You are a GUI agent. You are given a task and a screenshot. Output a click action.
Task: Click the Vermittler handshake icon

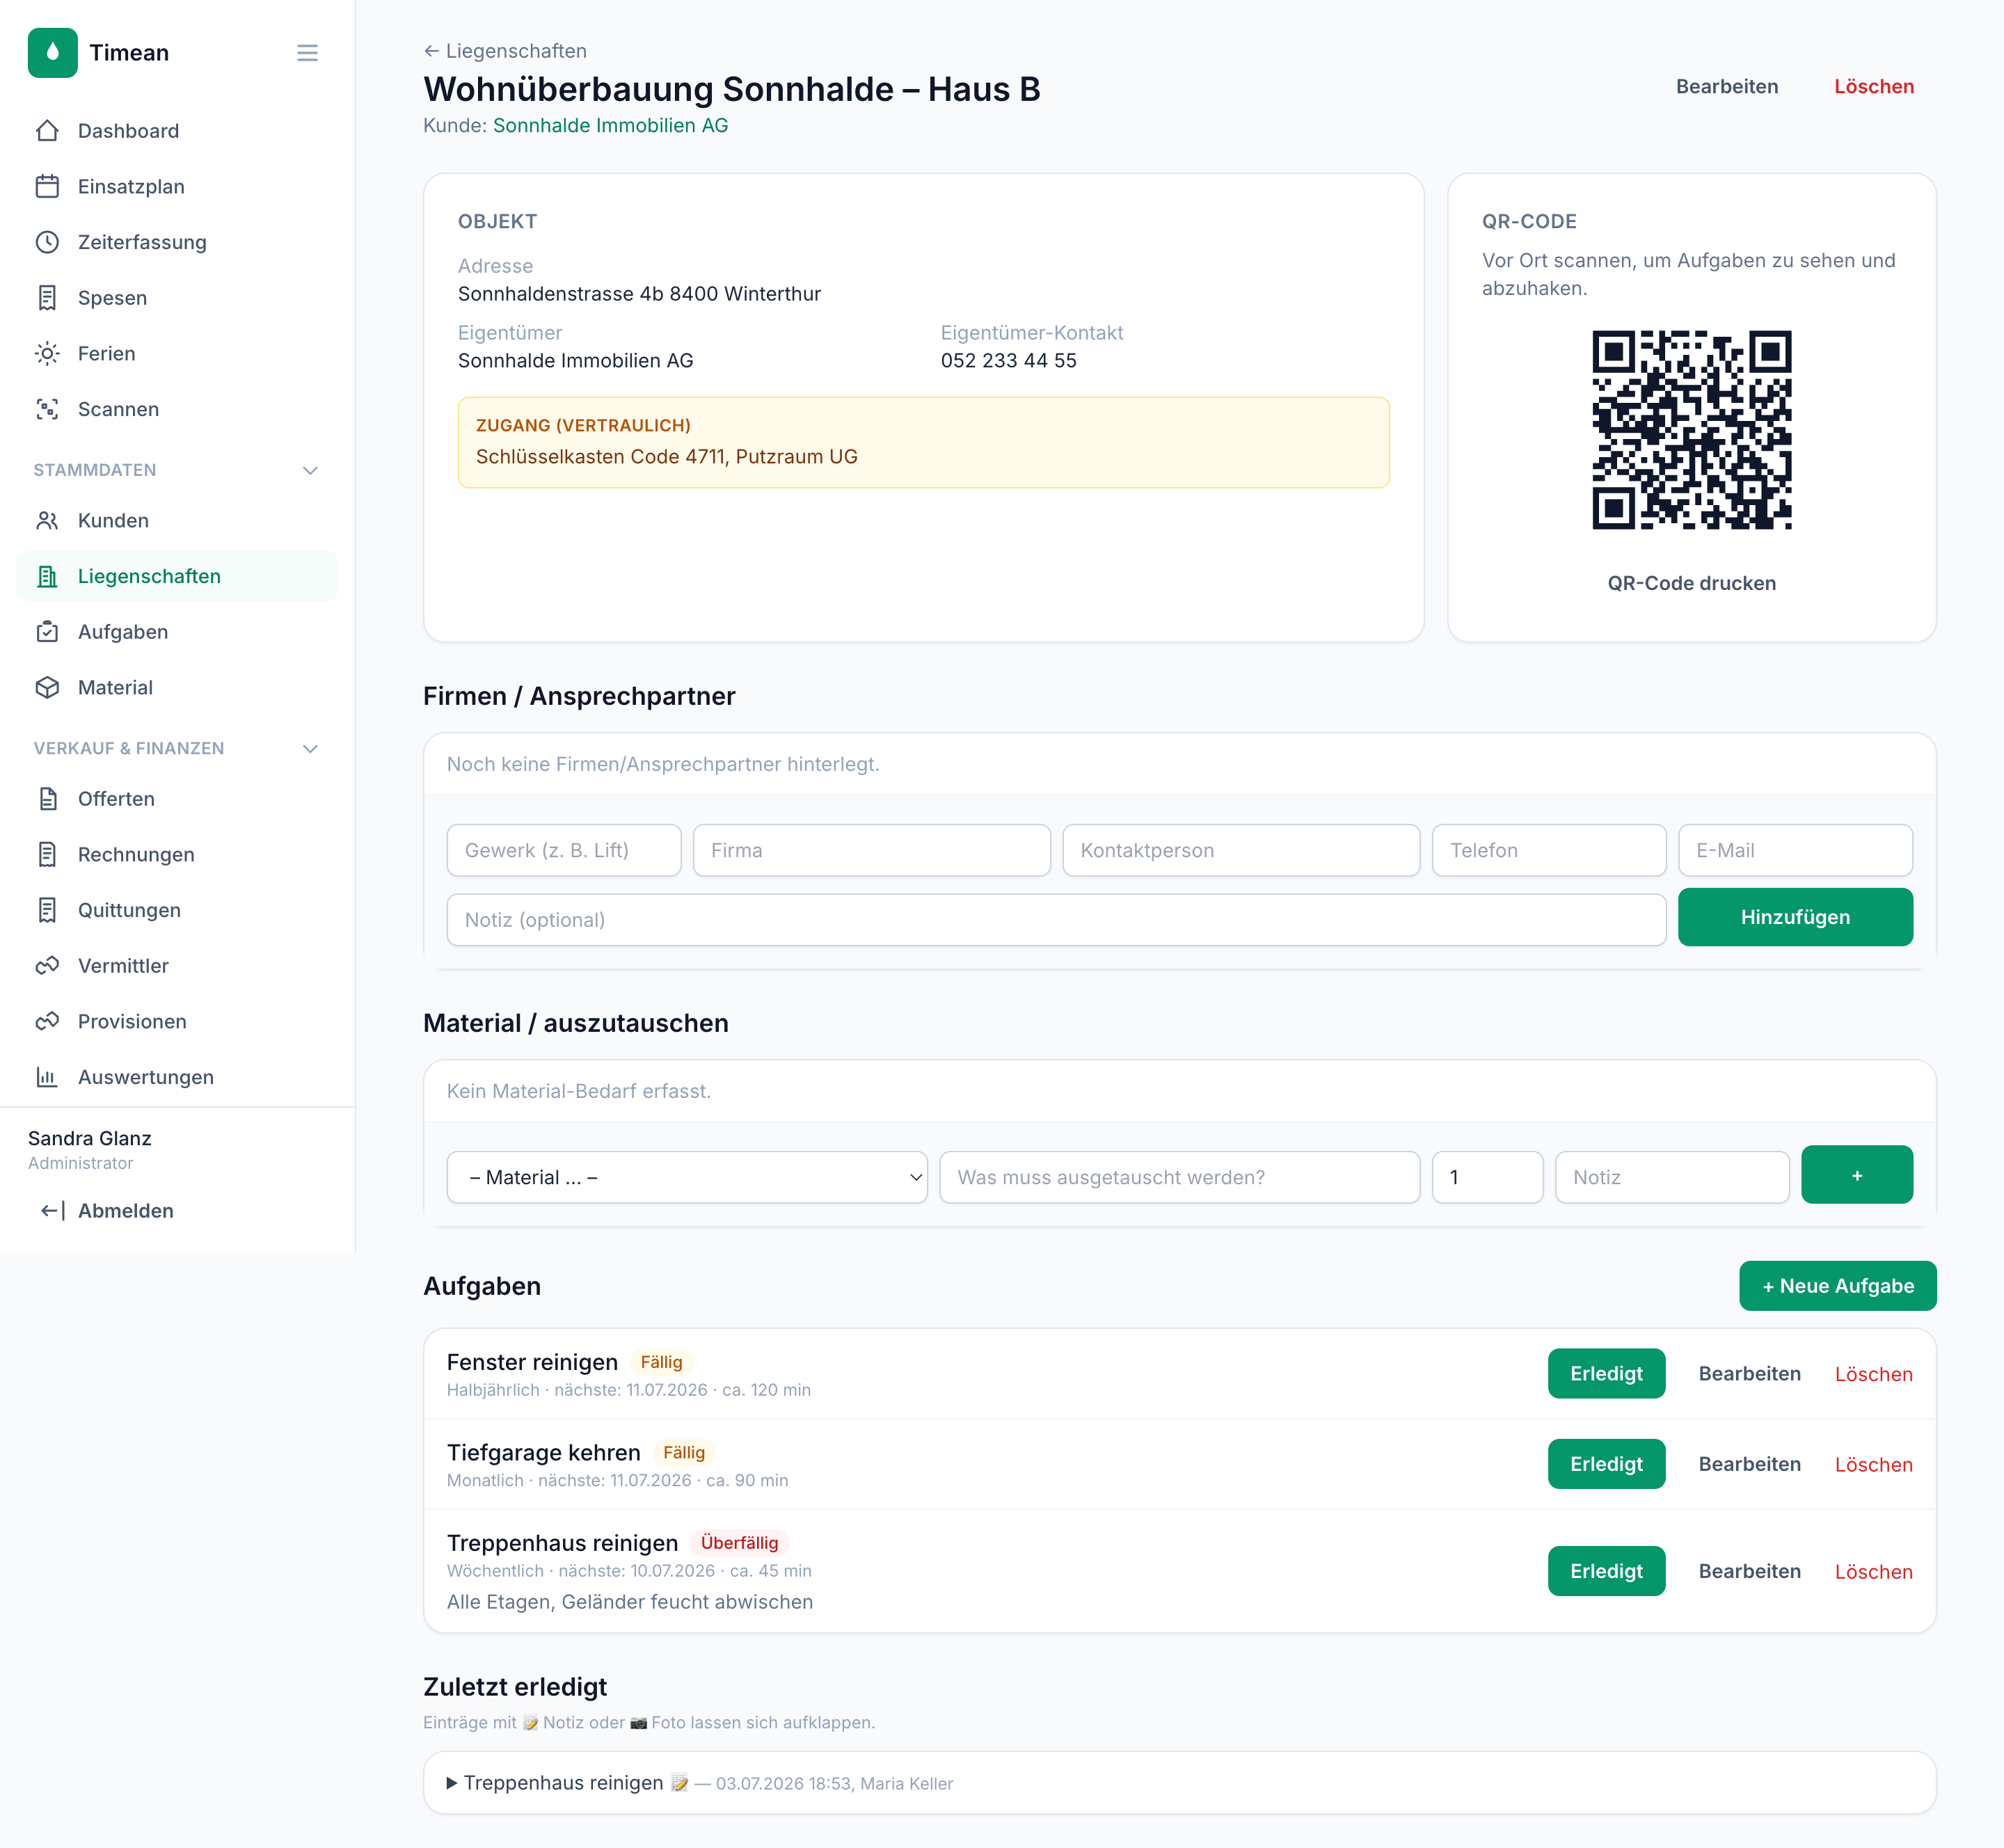pos(47,966)
